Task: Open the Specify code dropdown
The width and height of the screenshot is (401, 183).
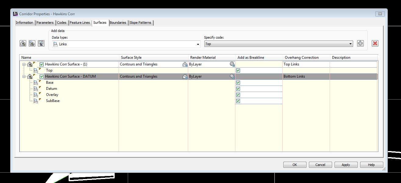Action: (350, 44)
